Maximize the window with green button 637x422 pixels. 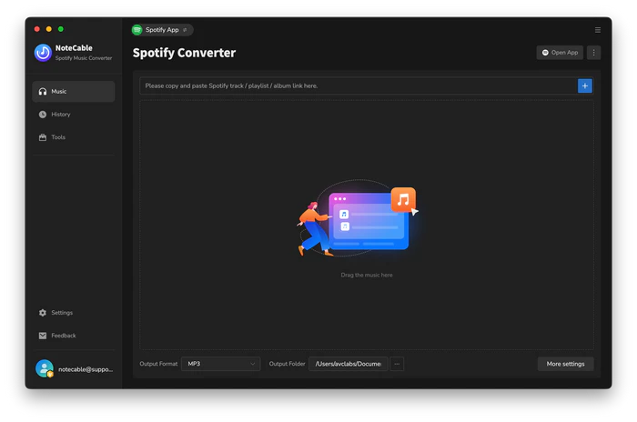(61, 29)
